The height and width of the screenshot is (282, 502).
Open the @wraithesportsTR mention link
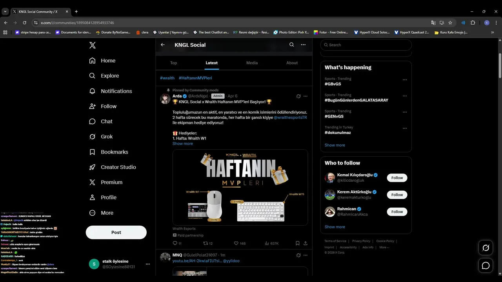coord(290,117)
